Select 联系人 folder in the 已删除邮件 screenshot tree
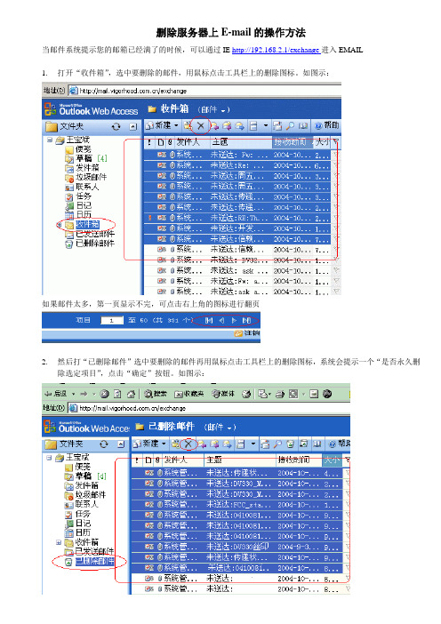 86,504
